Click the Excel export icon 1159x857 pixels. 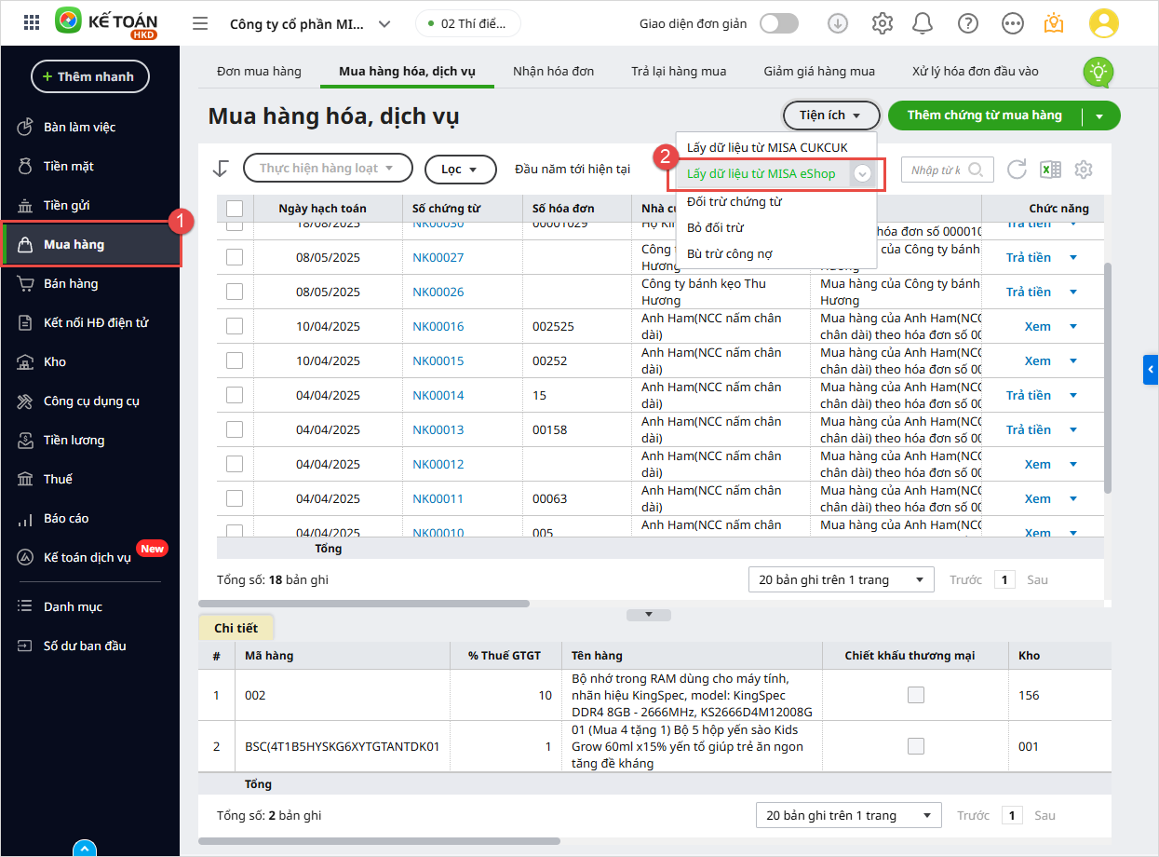1050,170
